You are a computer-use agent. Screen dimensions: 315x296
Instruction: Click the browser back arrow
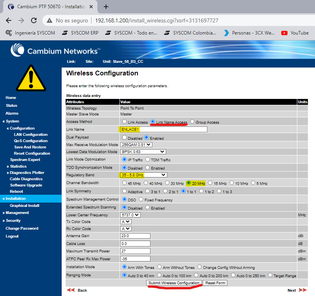point(9,20)
